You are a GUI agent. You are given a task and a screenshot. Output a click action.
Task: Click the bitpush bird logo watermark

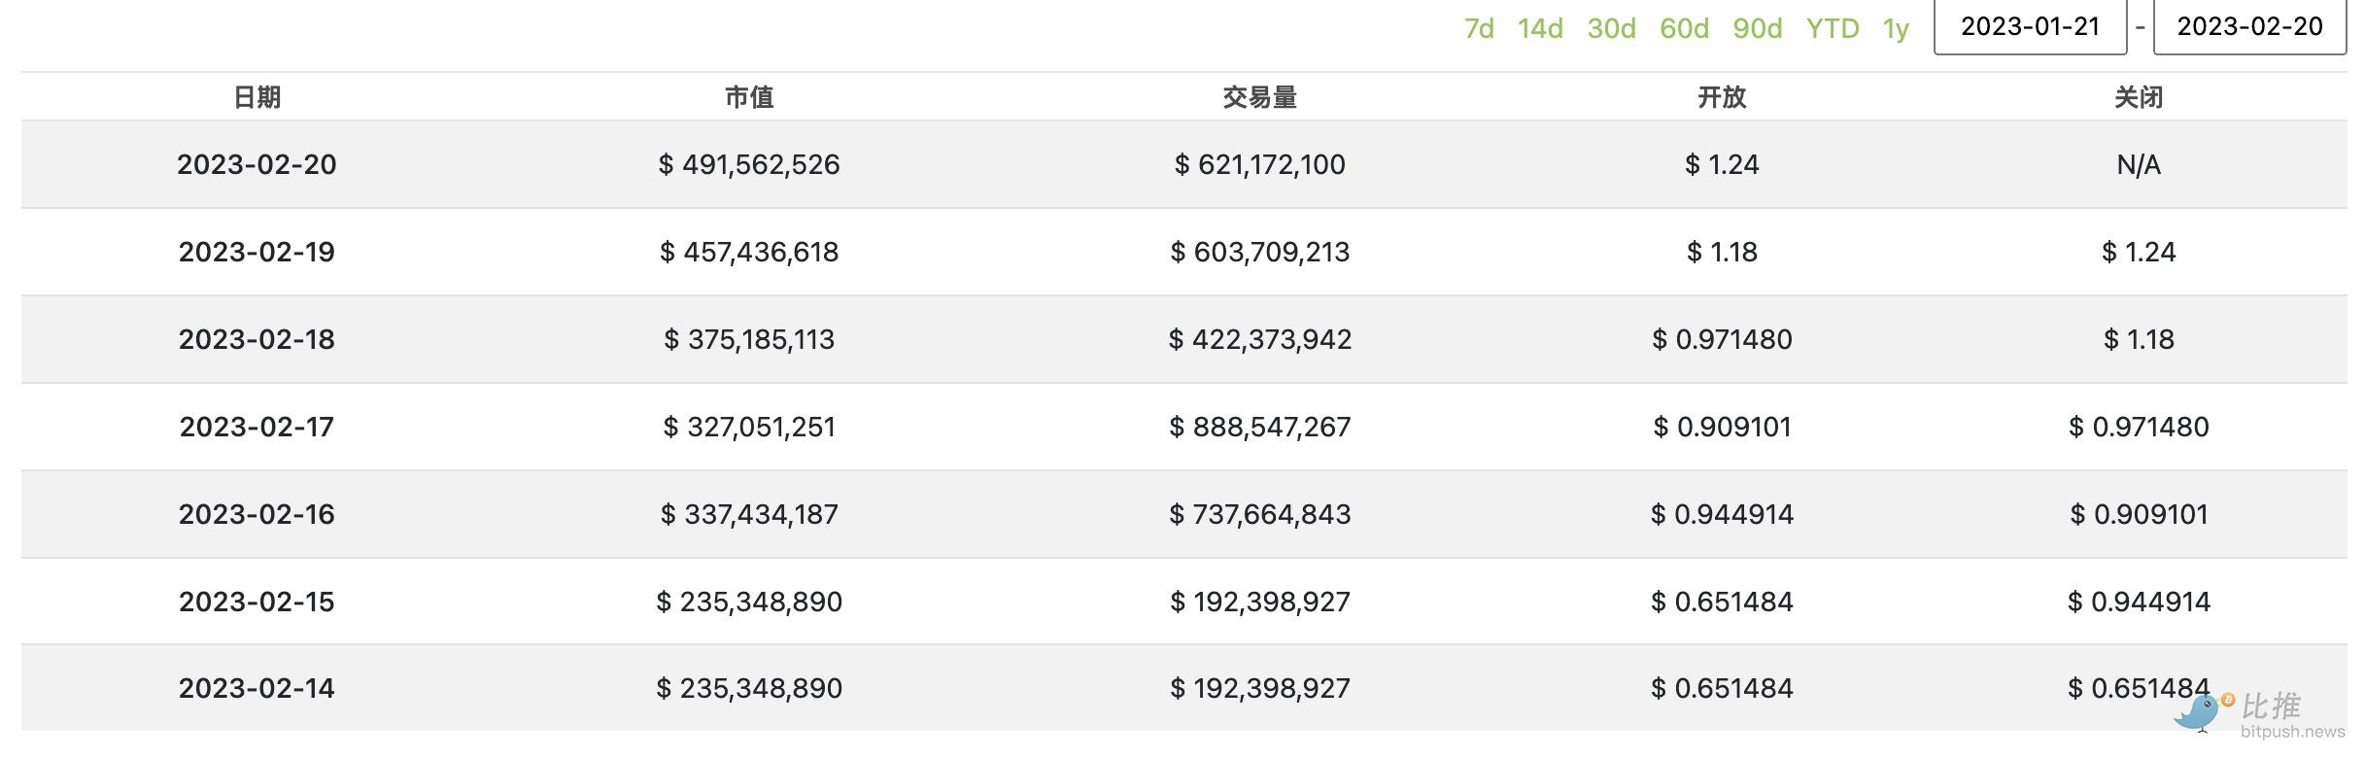pyautogui.click(x=2198, y=714)
